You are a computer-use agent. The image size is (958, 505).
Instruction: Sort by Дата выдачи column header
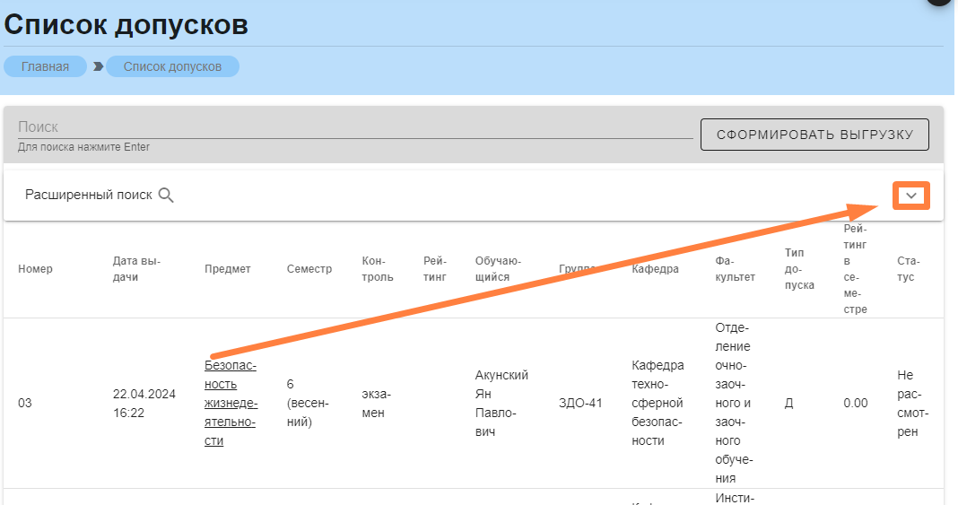tap(136, 269)
